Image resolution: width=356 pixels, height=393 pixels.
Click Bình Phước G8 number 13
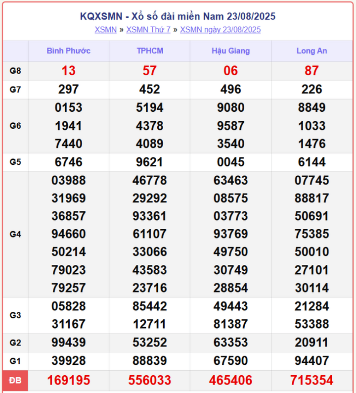[x=69, y=71]
